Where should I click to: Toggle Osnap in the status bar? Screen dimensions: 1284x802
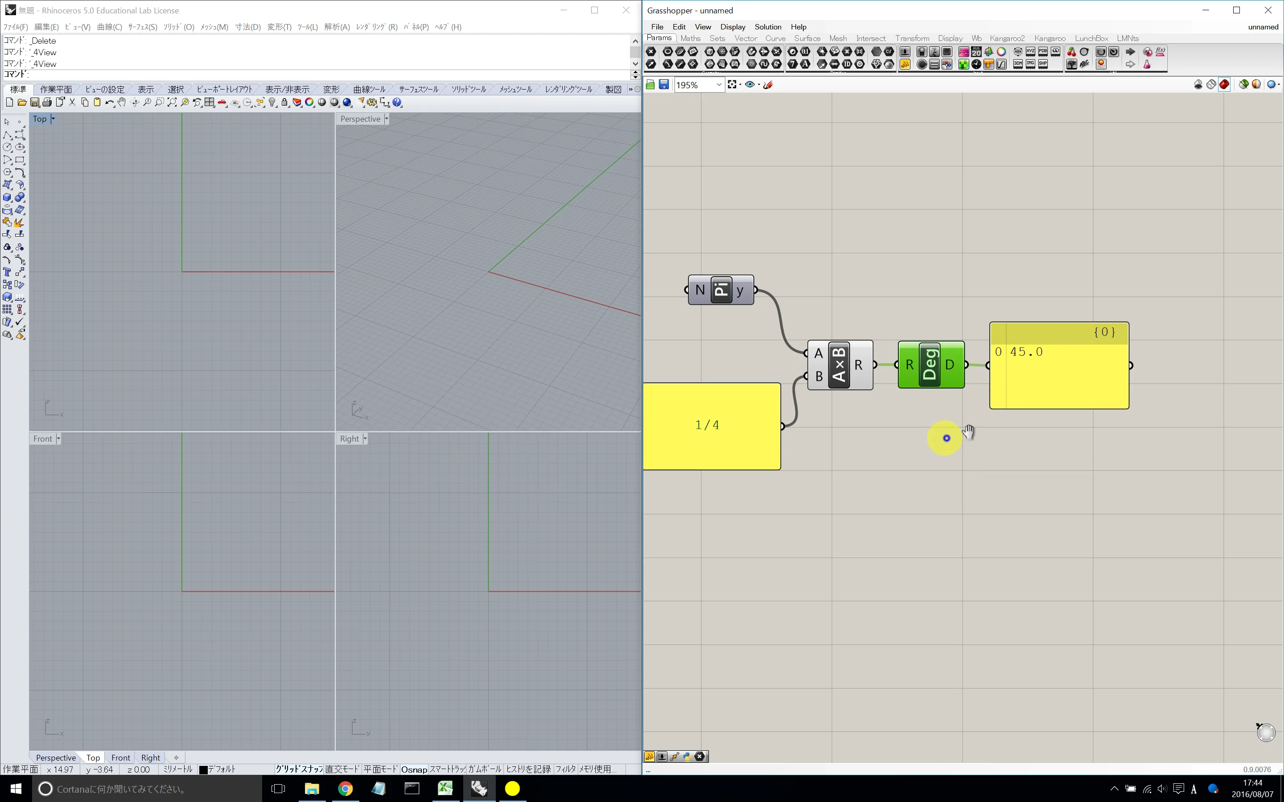pyautogui.click(x=413, y=769)
